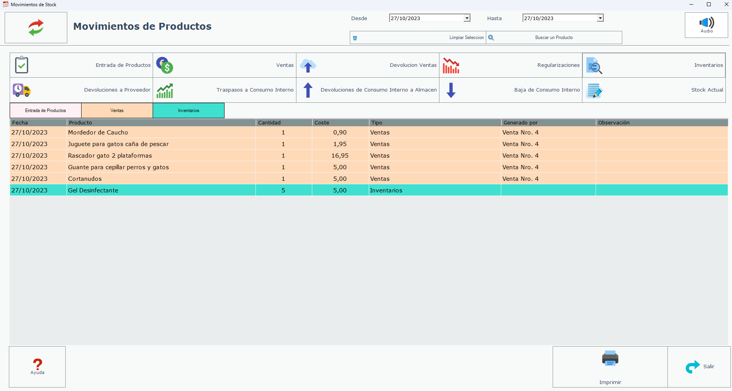The width and height of the screenshot is (732, 391).
Task: Open Devolucion Ventas cloud upload icon
Action: (x=308, y=65)
